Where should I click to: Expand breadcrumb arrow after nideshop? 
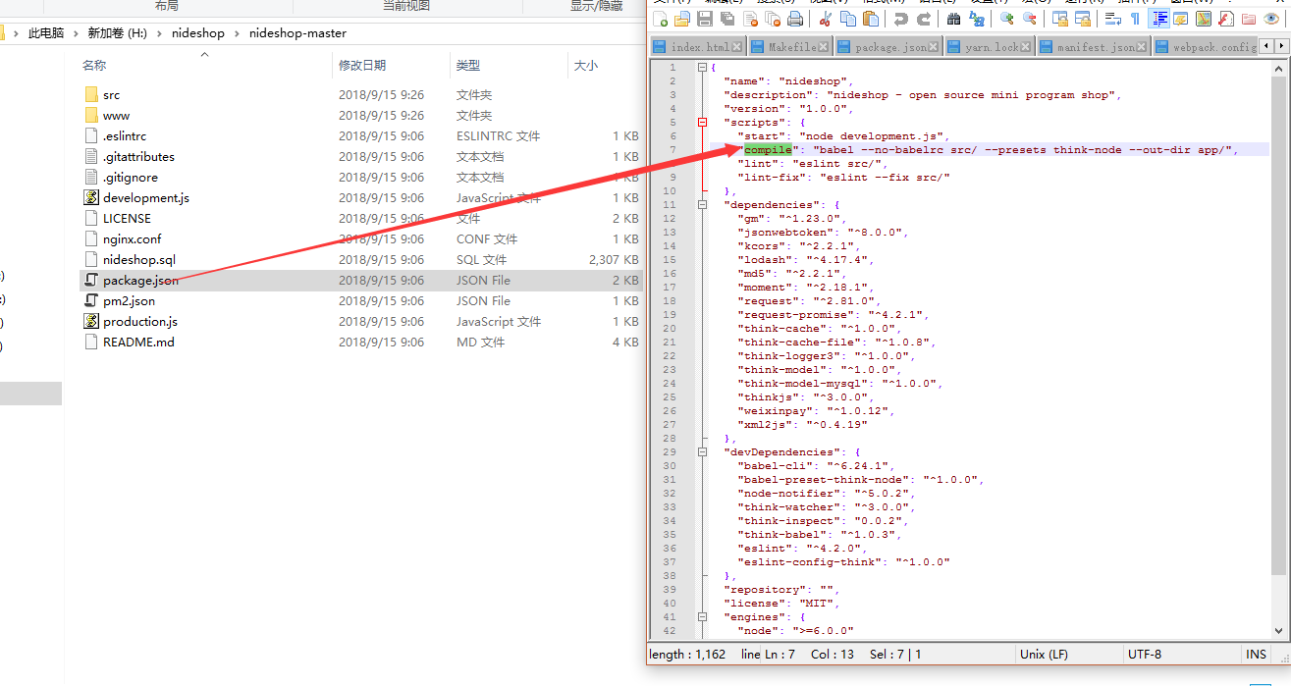coord(238,33)
